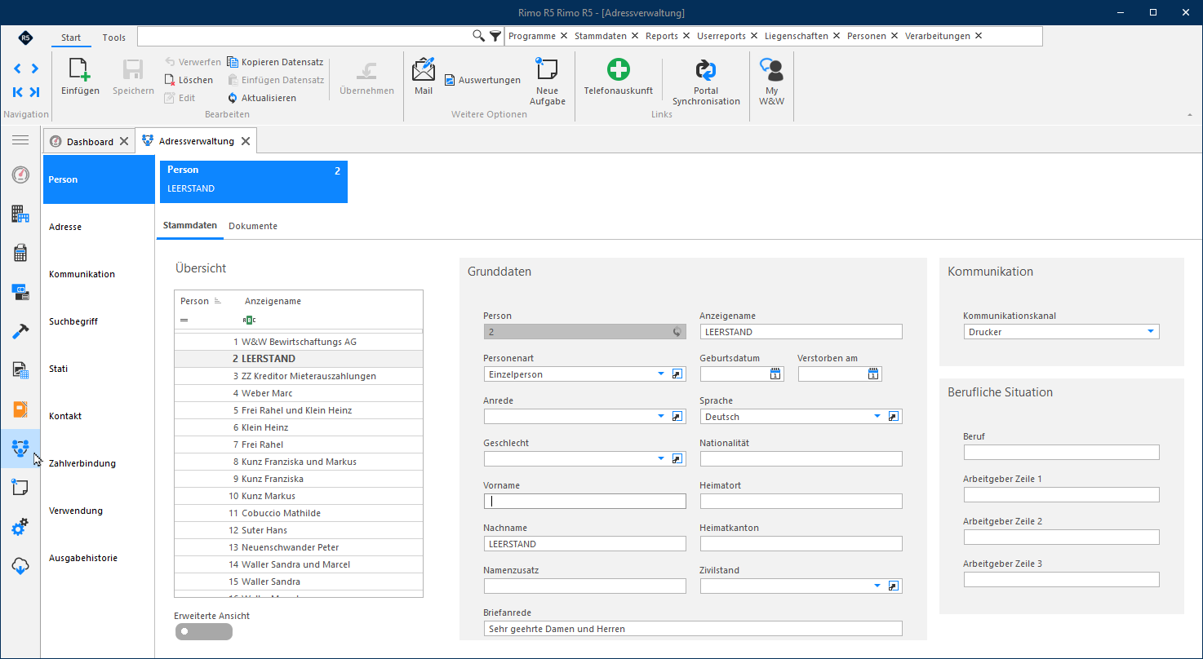This screenshot has height=659, width=1203.
Task: Click the filter funnel icon in search bar
Action: click(x=495, y=36)
